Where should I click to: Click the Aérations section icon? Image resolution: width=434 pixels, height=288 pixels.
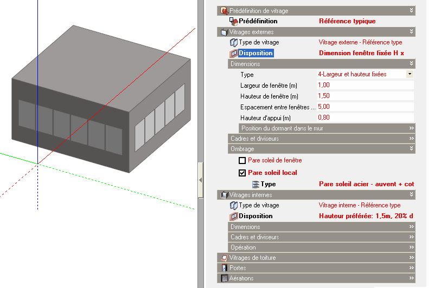[x=224, y=278]
